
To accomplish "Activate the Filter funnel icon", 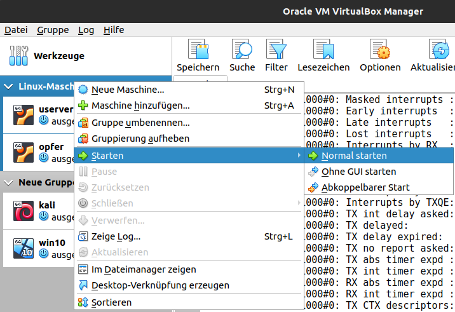I will pyautogui.click(x=276, y=49).
